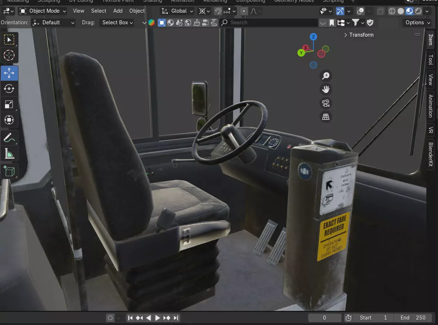Click the blue Z axis on gizmo
438x325 pixels.
pyautogui.click(x=313, y=37)
